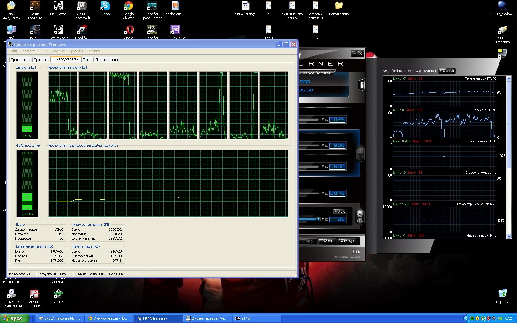Select the Opera desktop icon
The height and width of the screenshot is (323, 517).
pyautogui.click(x=128, y=32)
